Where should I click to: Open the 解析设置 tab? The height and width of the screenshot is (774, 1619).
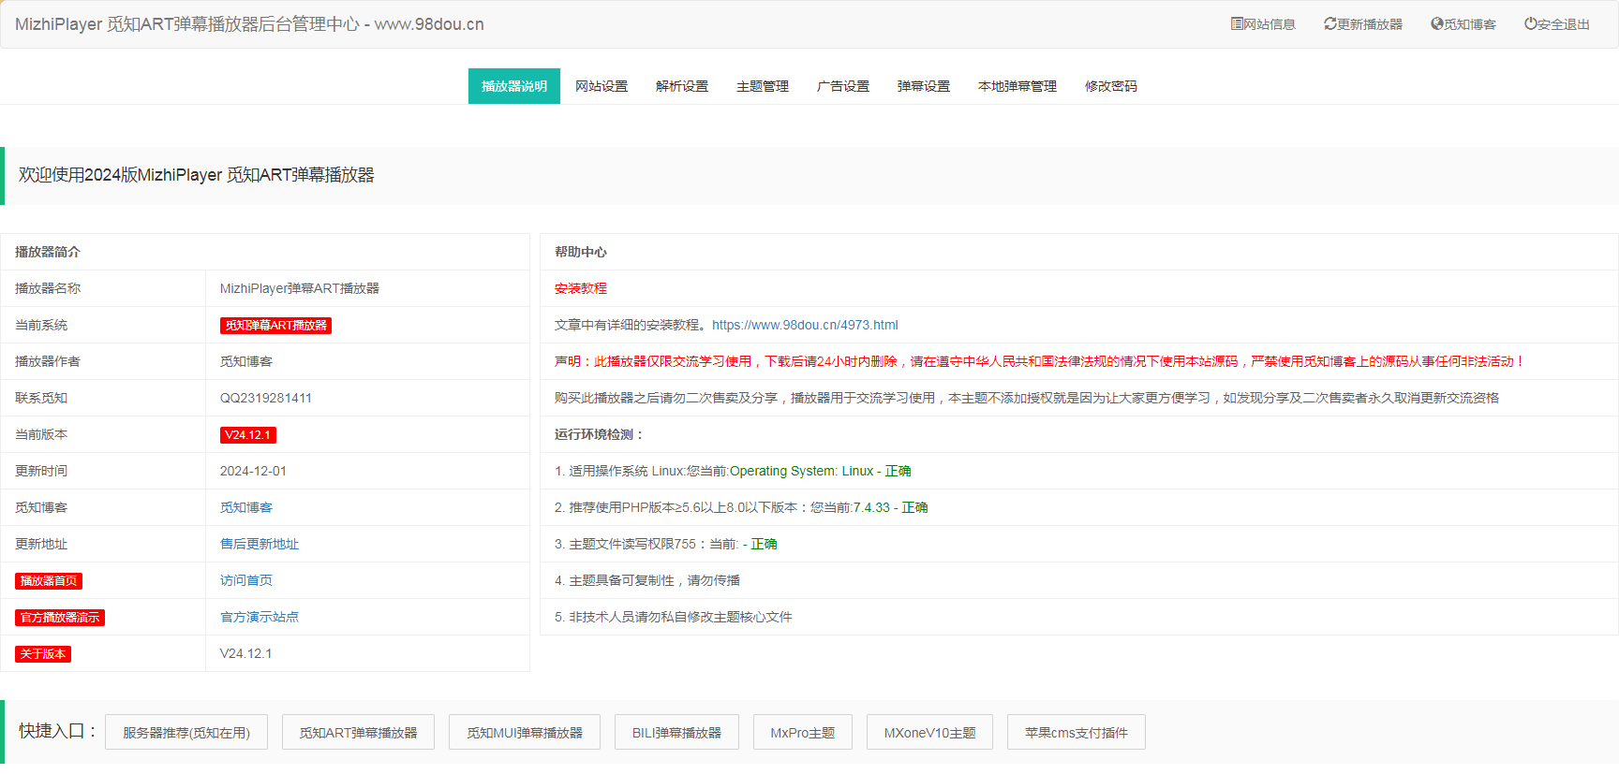point(682,86)
